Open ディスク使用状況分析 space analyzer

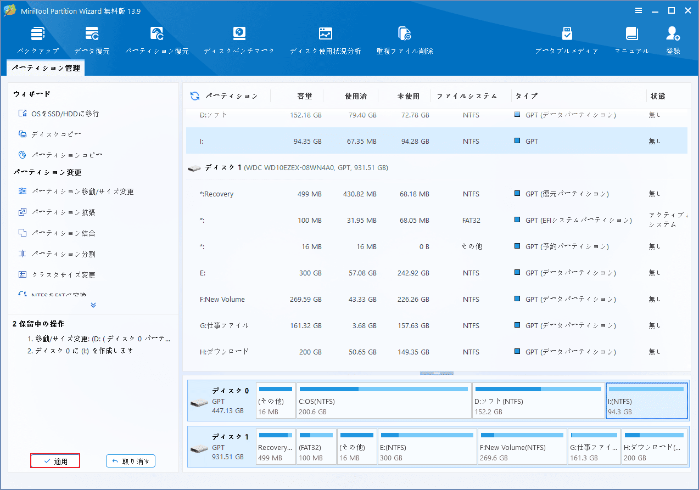click(326, 41)
